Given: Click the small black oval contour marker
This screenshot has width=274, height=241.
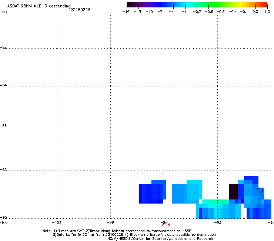Looking at the screenshot, I should pyautogui.click(x=260, y=190).
